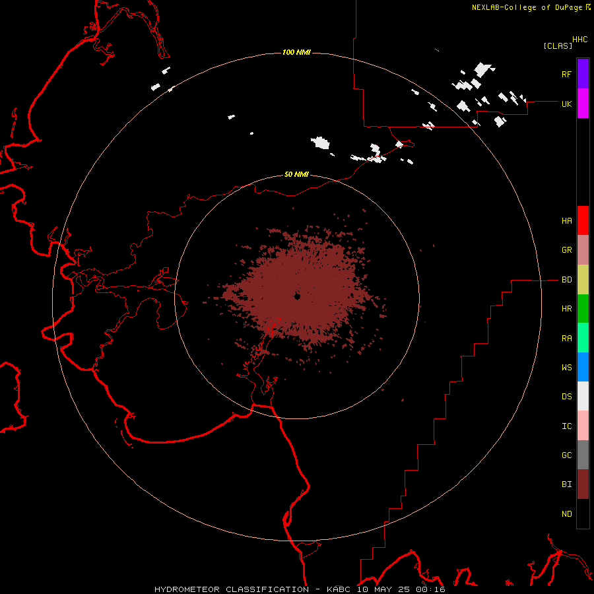Click the HR legend label

click(x=566, y=309)
